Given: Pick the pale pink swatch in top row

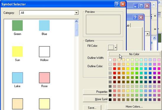Looking at the screenshot, I should [115, 60].
